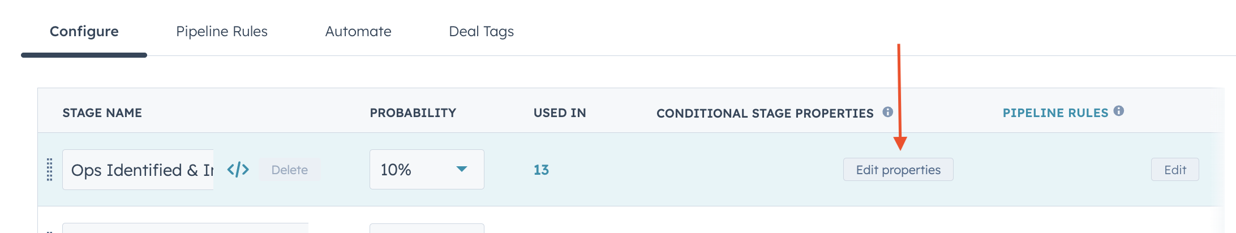This screenshot has width=1236, height=233.
Task: Click the Pipeline Rules column header link
Action: [1055, 113]
